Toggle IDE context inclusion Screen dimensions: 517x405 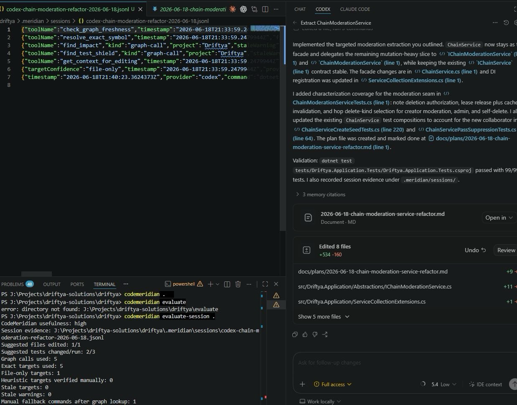click(x=486, y=384)
